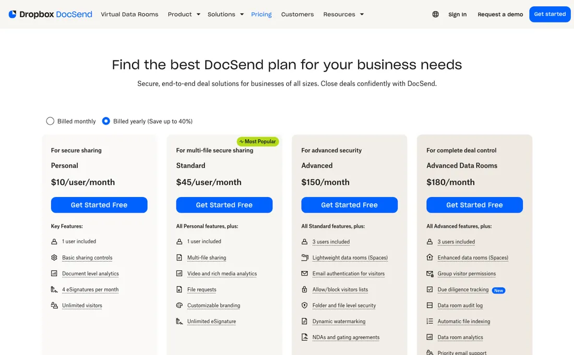The image size is (574, 355).
Task: Click palette icon beside Customizable branding
Action: coord(180,305)
